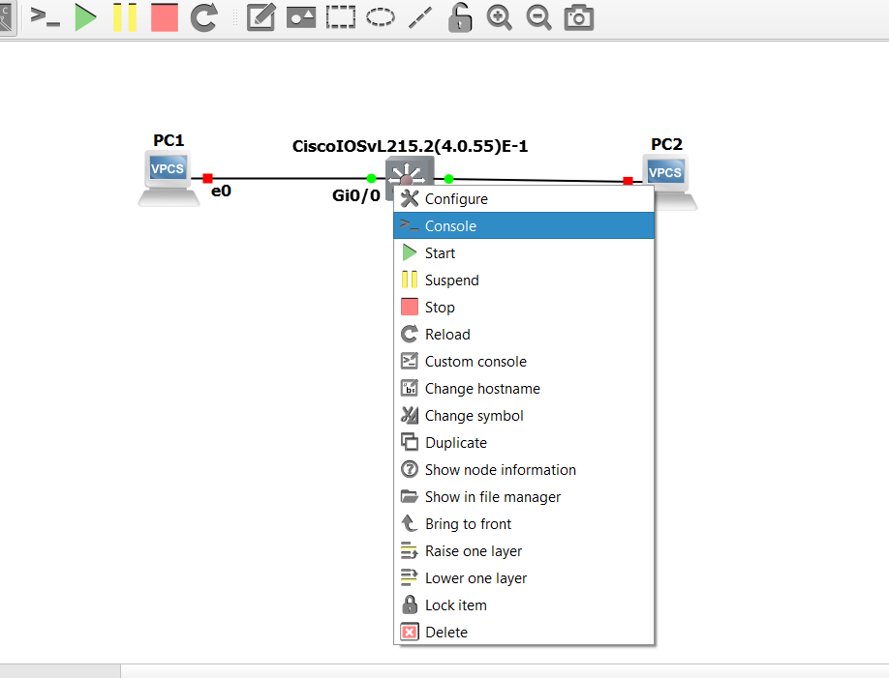Click the Gi0/0 interface label

coord(356,195)
